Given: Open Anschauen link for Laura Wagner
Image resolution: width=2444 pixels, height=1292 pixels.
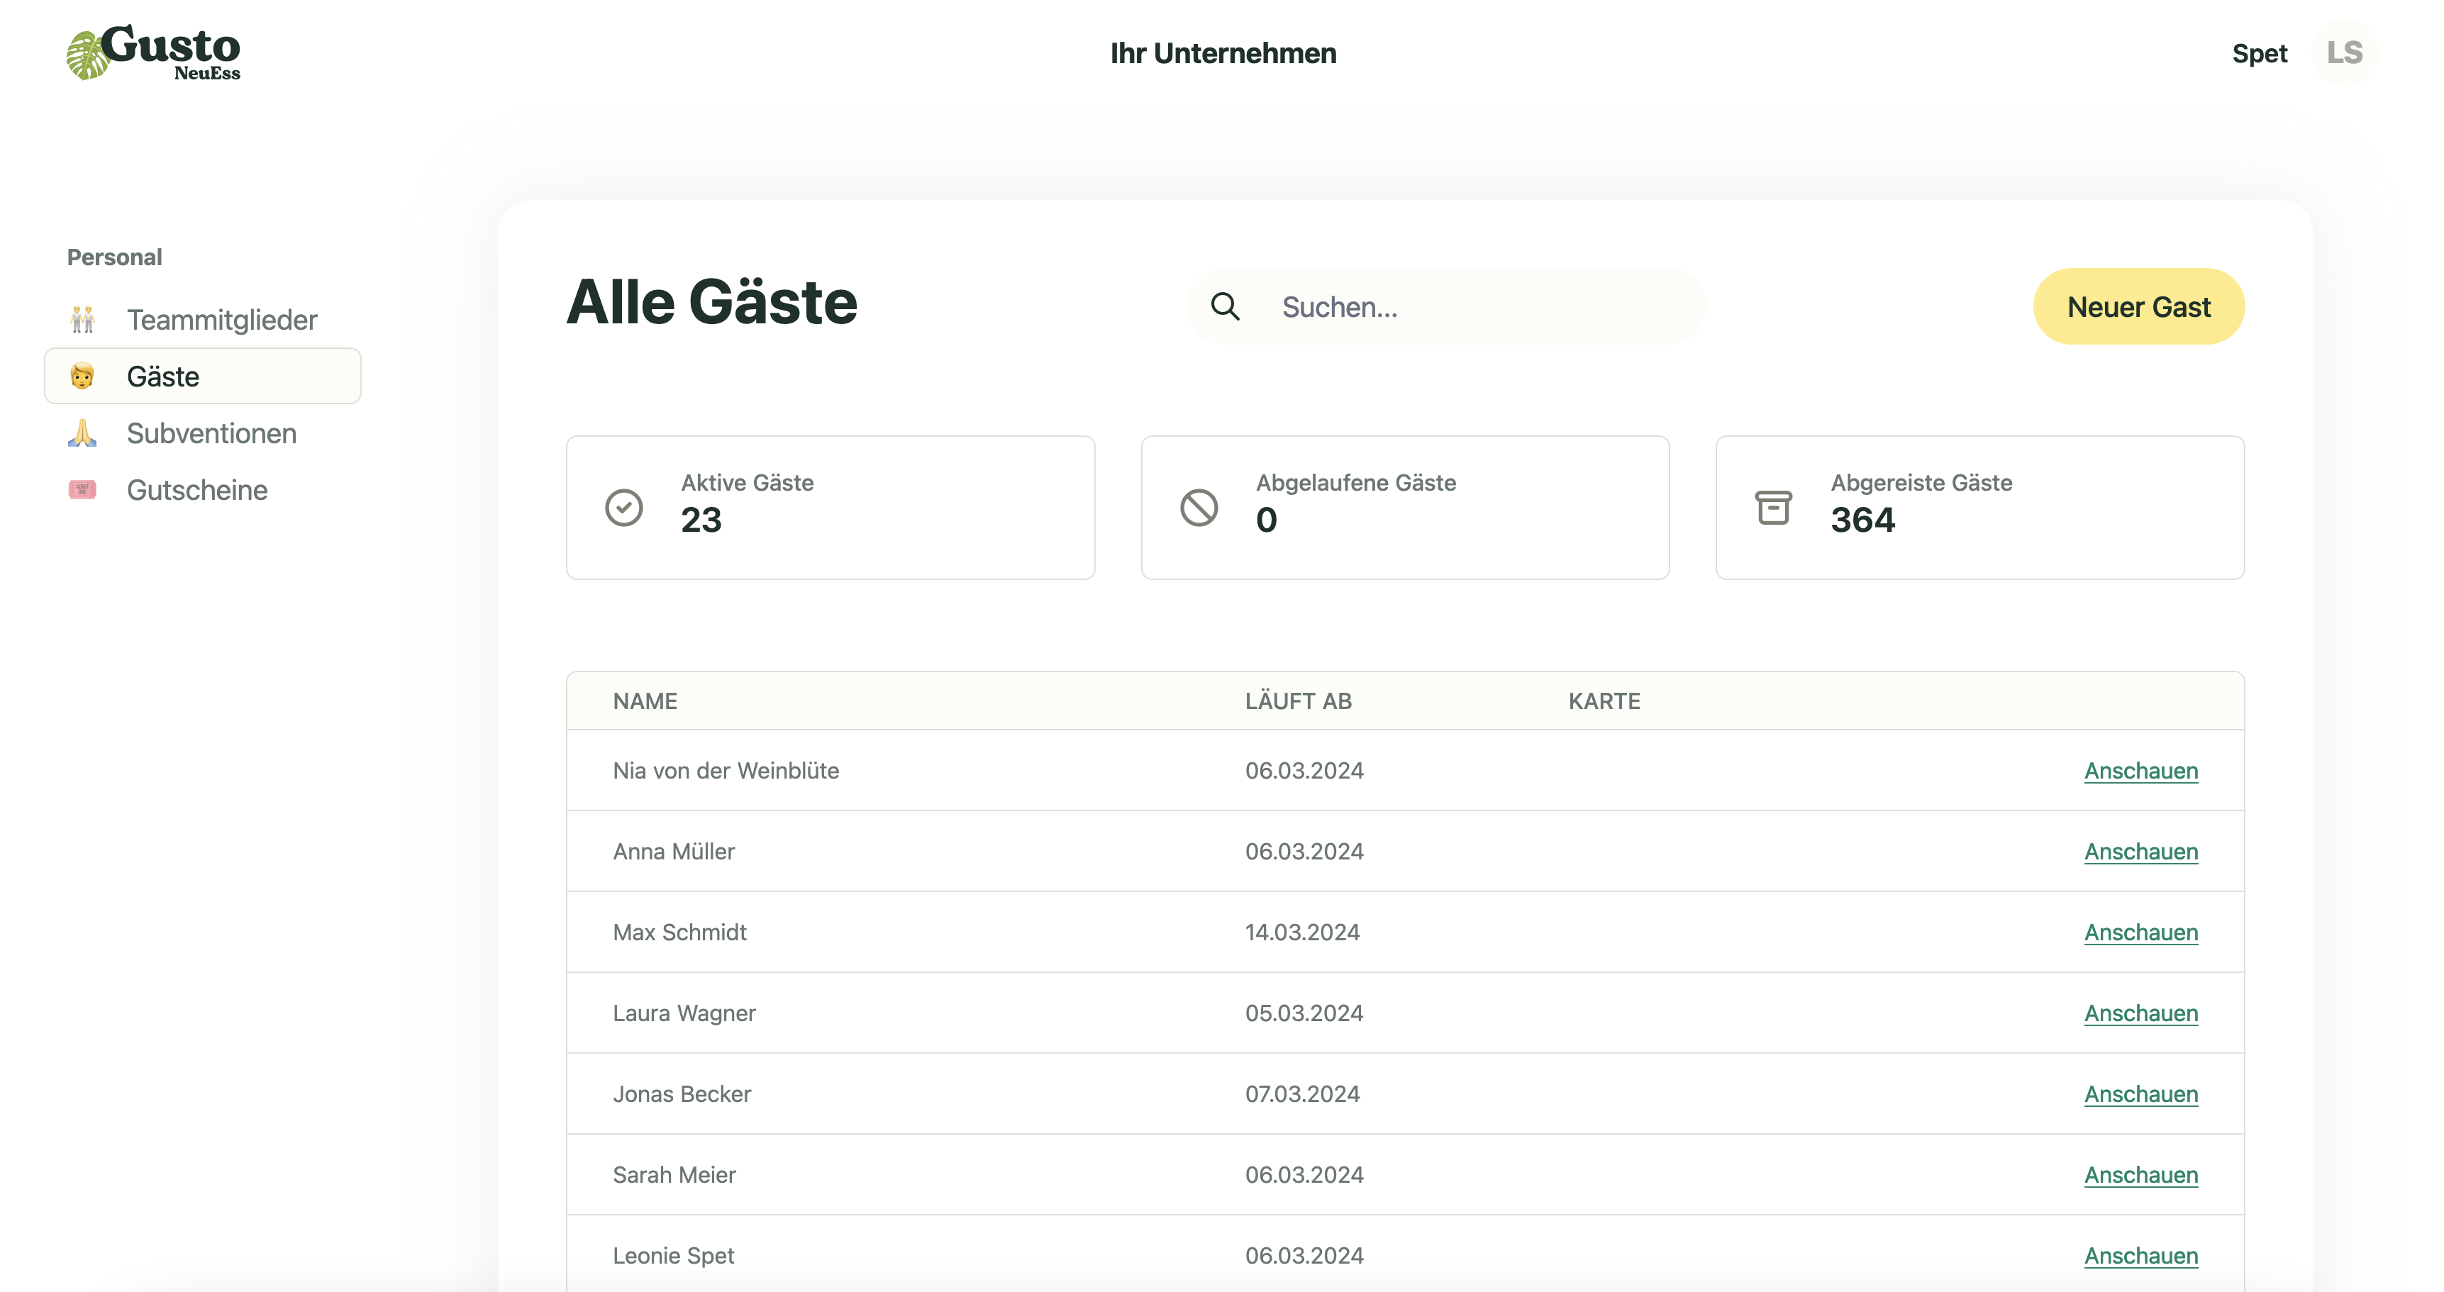Looking at the screenshot, I should pyautogui.click(x=2140, y=1013).
